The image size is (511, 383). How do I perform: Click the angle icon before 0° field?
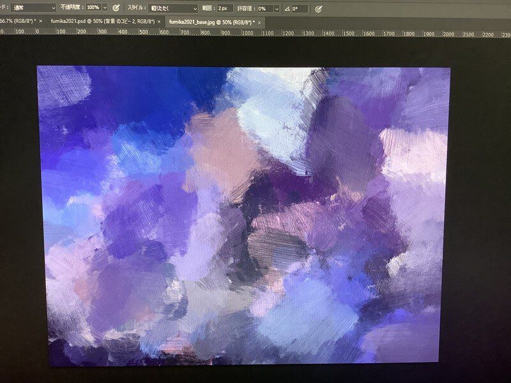[286, 9]
